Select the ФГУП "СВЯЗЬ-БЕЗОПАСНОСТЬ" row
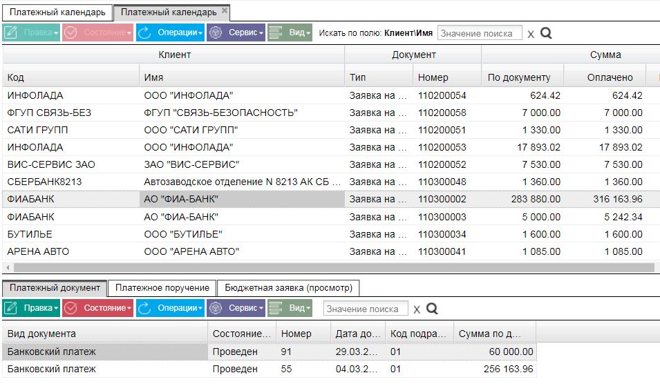The image size is (660, 384). (330, 113)
